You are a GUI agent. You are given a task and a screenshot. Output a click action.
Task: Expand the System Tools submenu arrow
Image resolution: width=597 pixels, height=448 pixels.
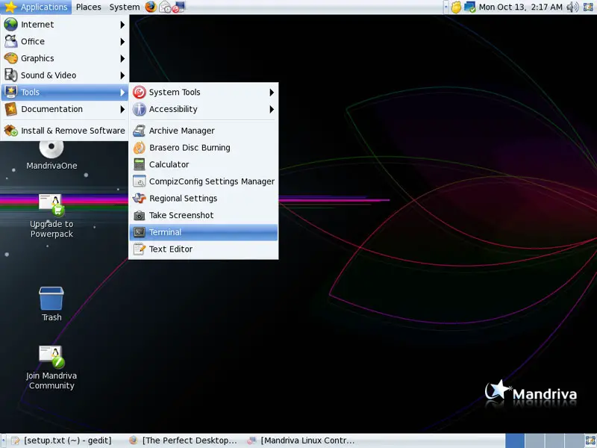[x=272, y=92]
